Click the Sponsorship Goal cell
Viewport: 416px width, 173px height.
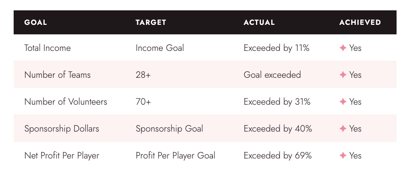(x=169, y=129)
